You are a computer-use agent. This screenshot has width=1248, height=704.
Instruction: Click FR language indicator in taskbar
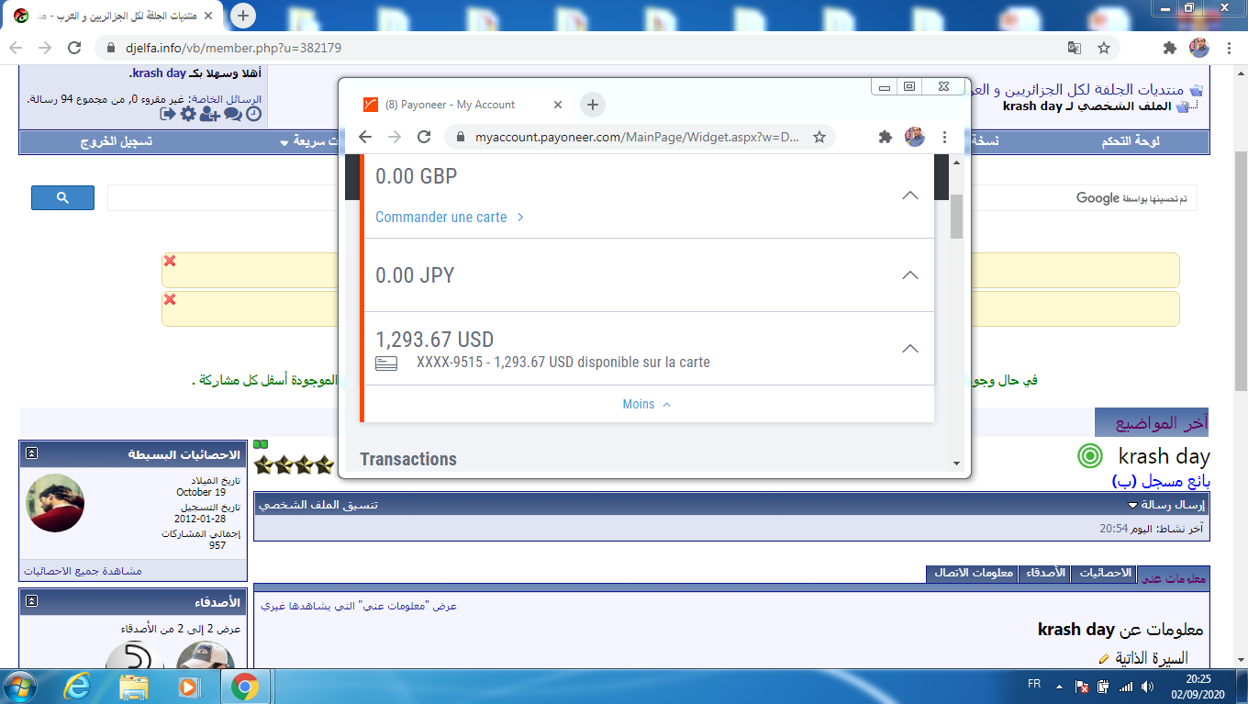1033,685
